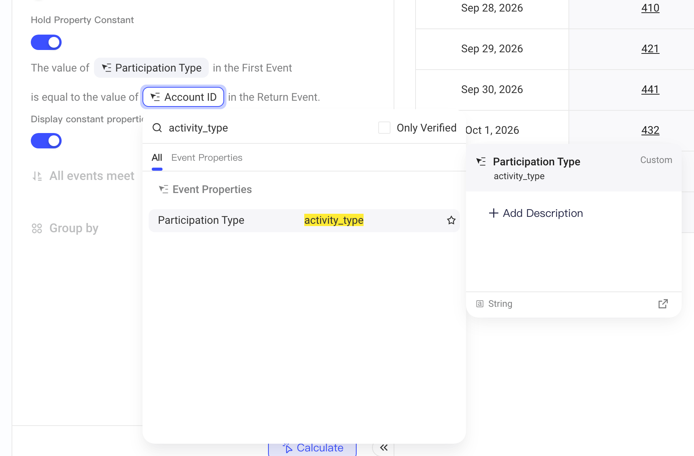Click the property icon inside Account ID chip
The height and width of the screenshot is (456, 694).
coord(155,97)
